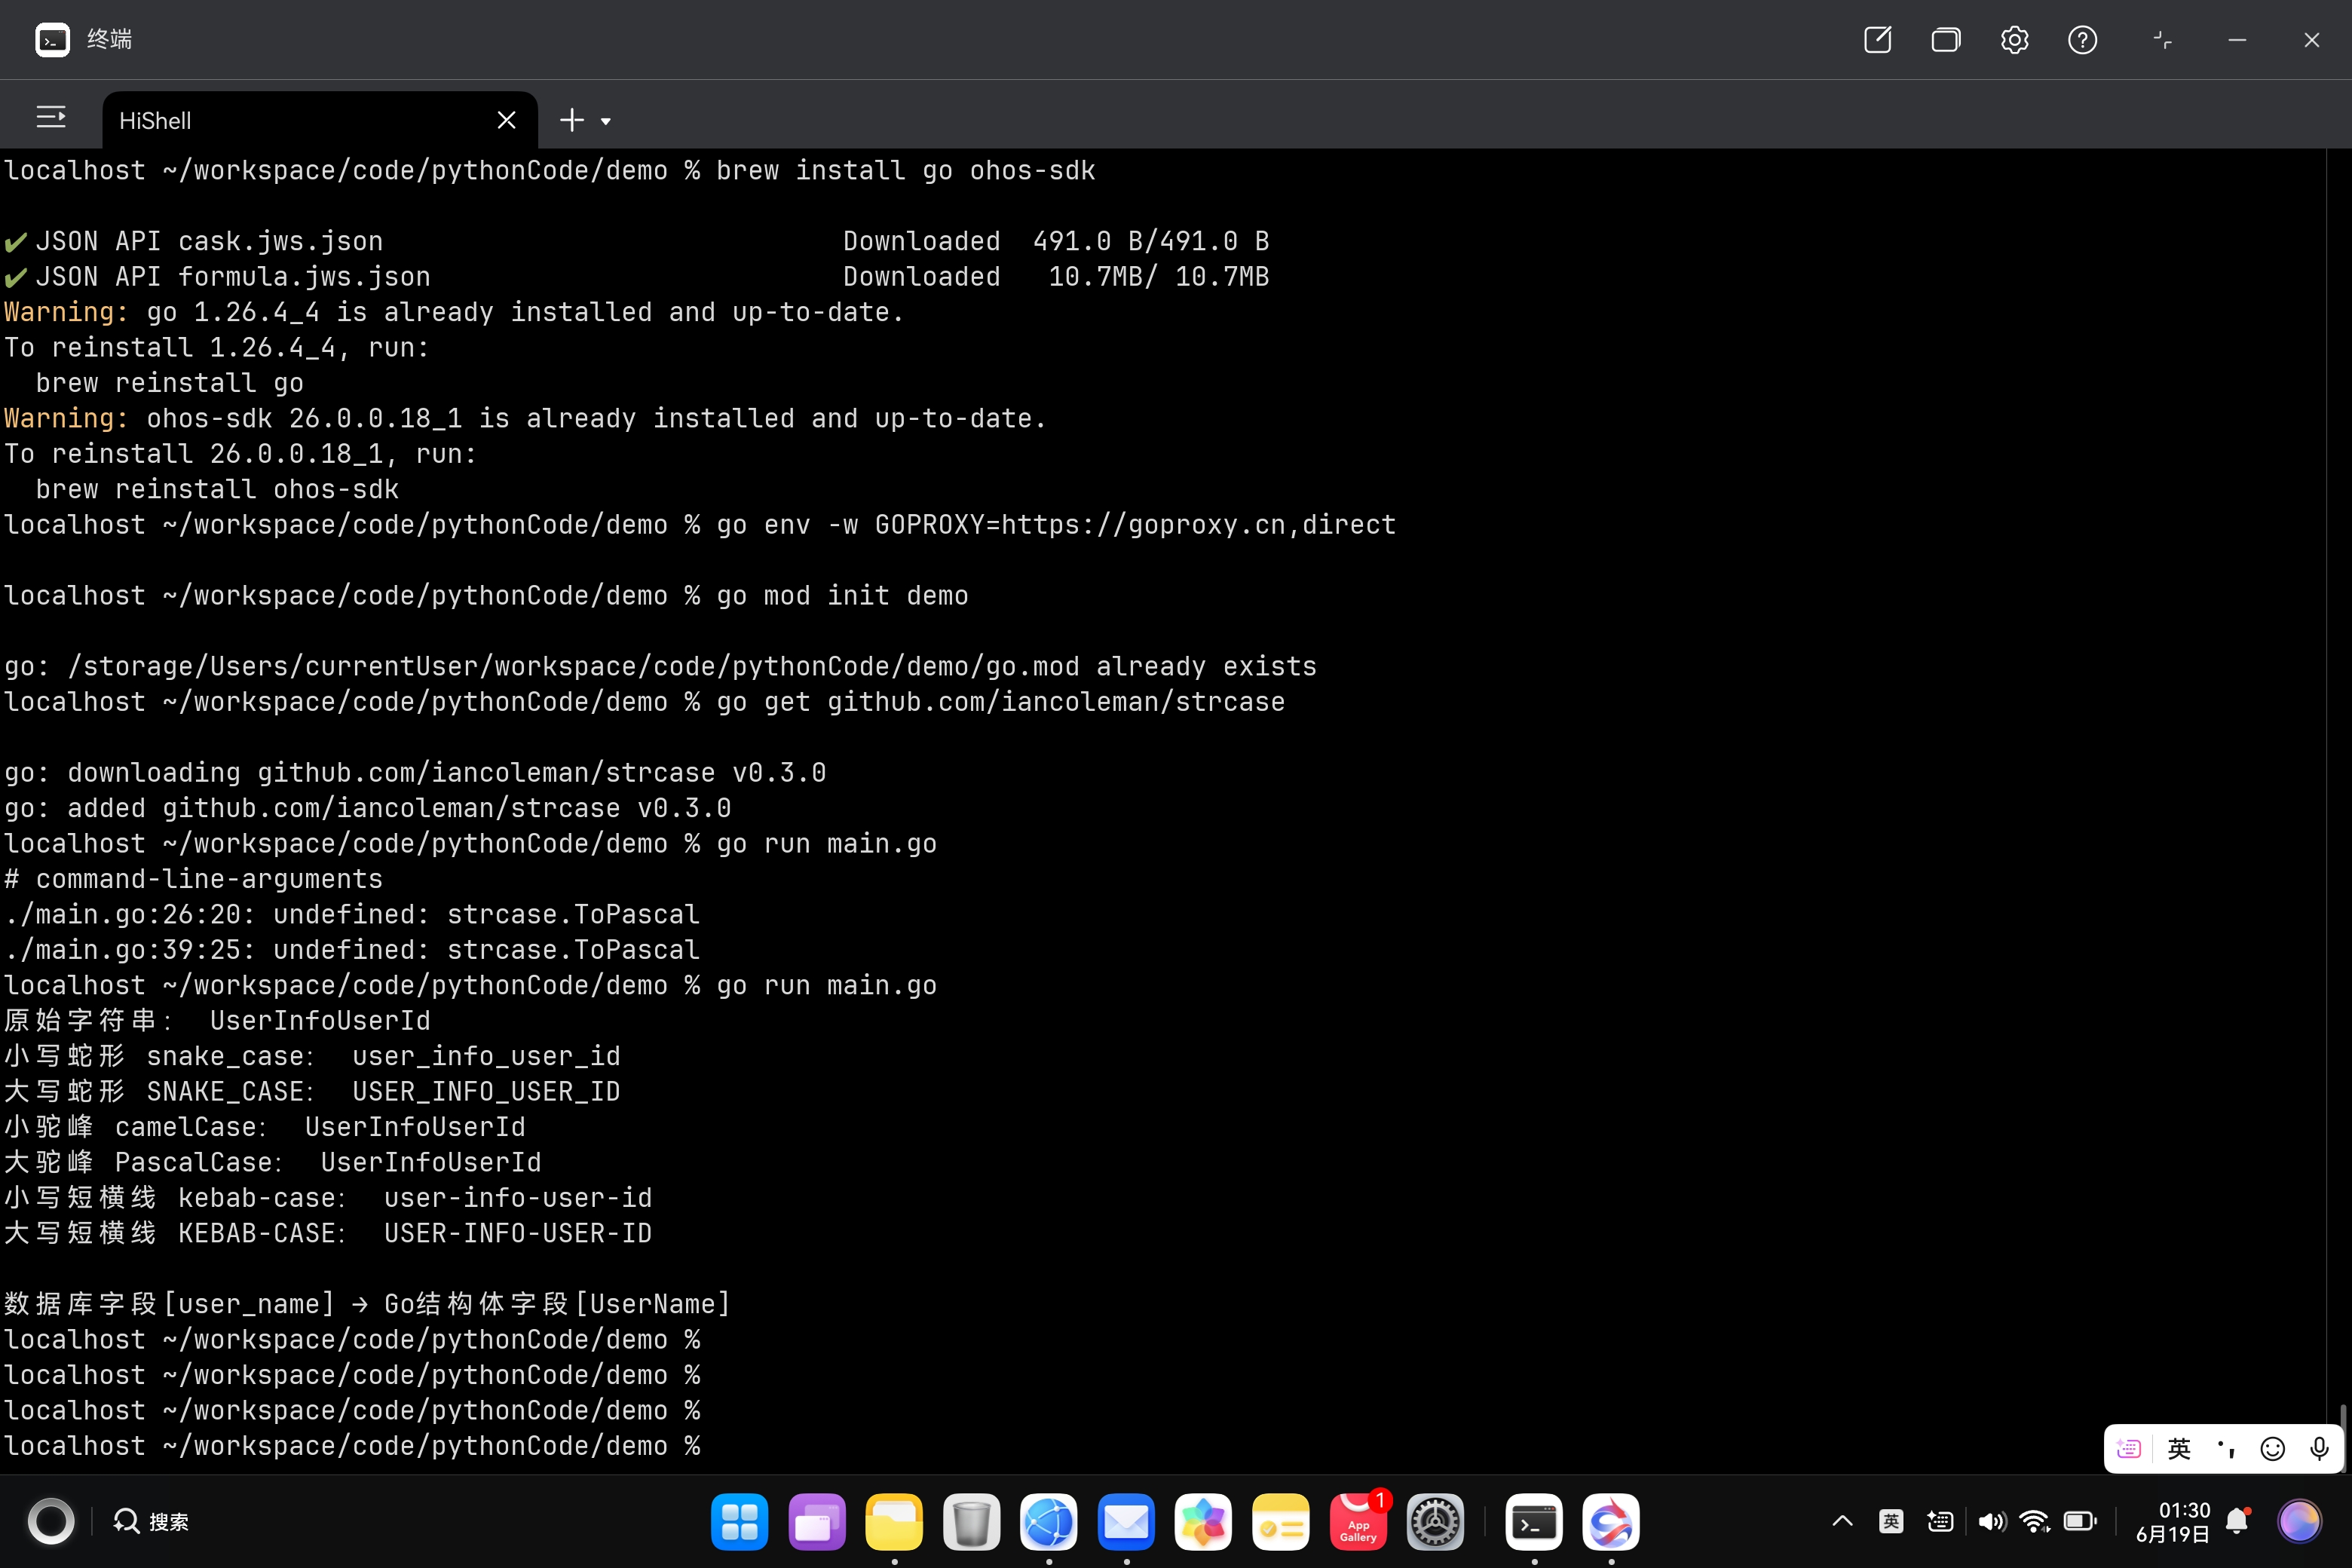
Task: Open the assistant orb at taskbar corner
Action: [2299, 1522]
